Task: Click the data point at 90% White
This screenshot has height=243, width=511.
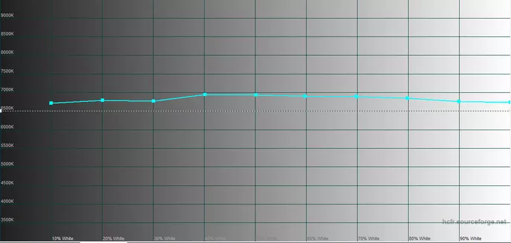Action: (459, 101)
